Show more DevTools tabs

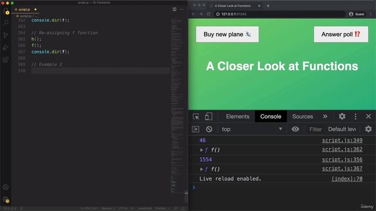325,117
